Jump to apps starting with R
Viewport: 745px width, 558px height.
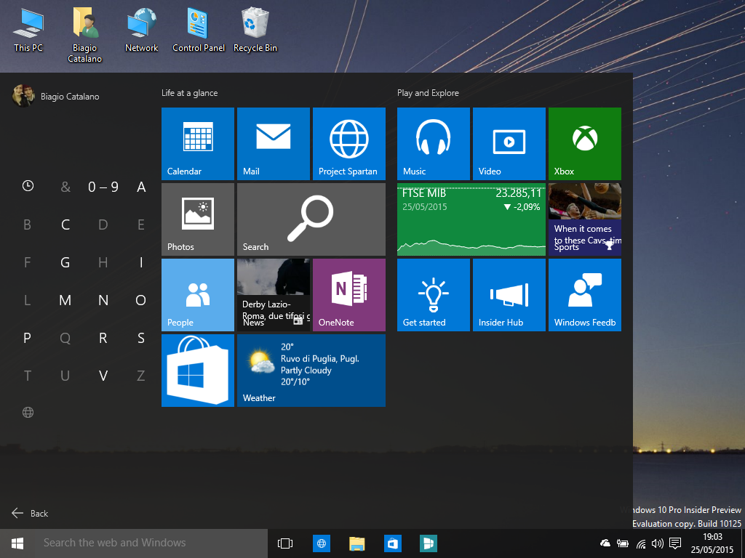103,338
